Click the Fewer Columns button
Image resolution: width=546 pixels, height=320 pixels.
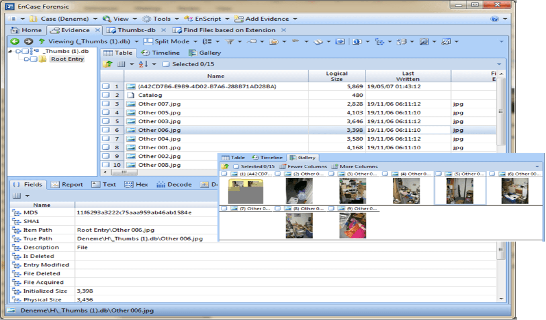click(x=303, y=166)
